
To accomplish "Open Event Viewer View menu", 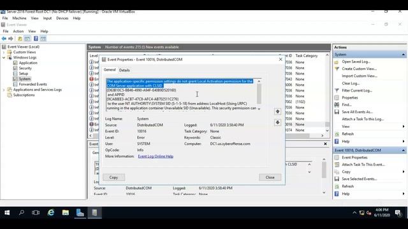I will (x=32, y=31).
